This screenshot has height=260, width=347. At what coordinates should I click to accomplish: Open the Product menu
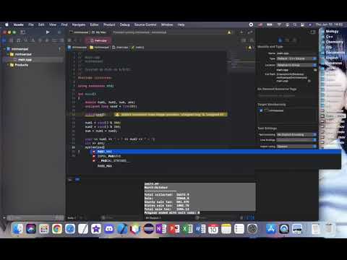109,25
